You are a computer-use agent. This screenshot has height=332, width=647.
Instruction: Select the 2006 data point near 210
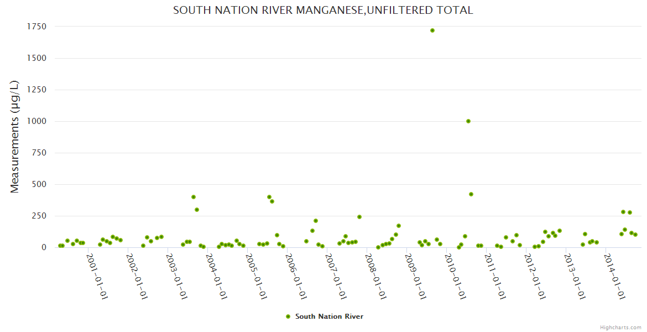[316, 221]
